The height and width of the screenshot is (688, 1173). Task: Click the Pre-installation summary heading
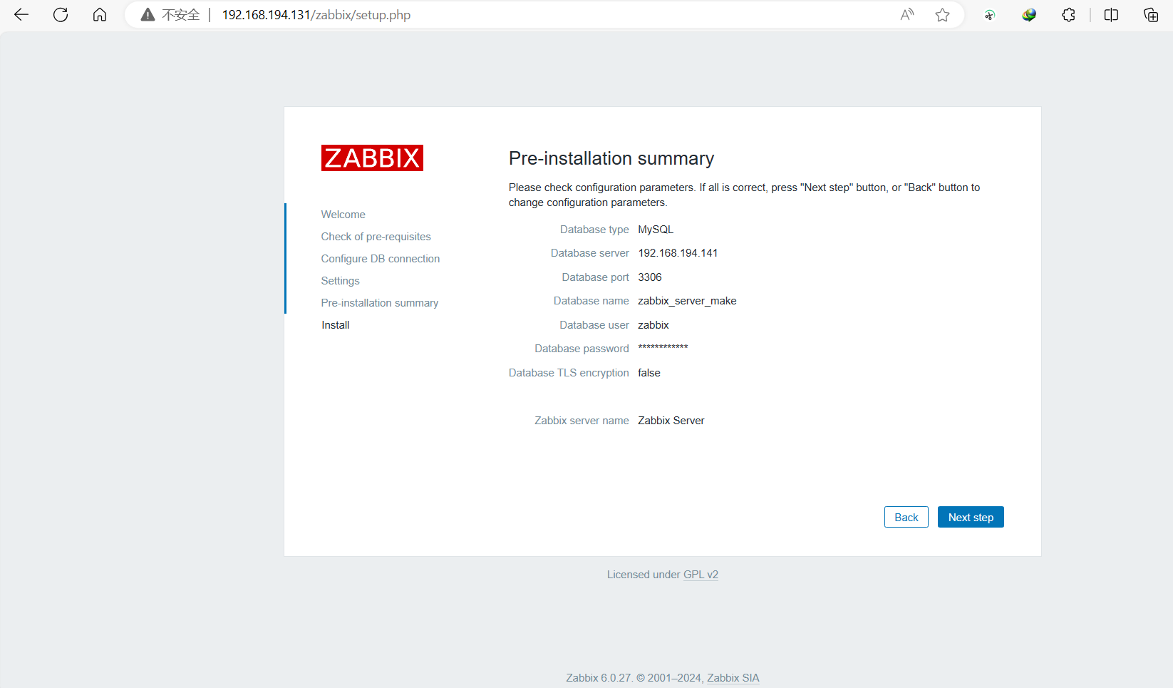coord(611,158)
